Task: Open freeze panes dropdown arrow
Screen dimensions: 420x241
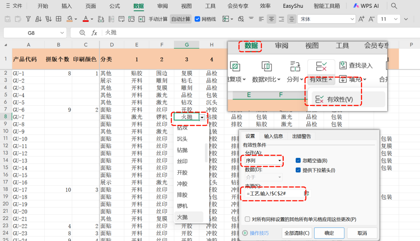Action: (x=232, y=19)
